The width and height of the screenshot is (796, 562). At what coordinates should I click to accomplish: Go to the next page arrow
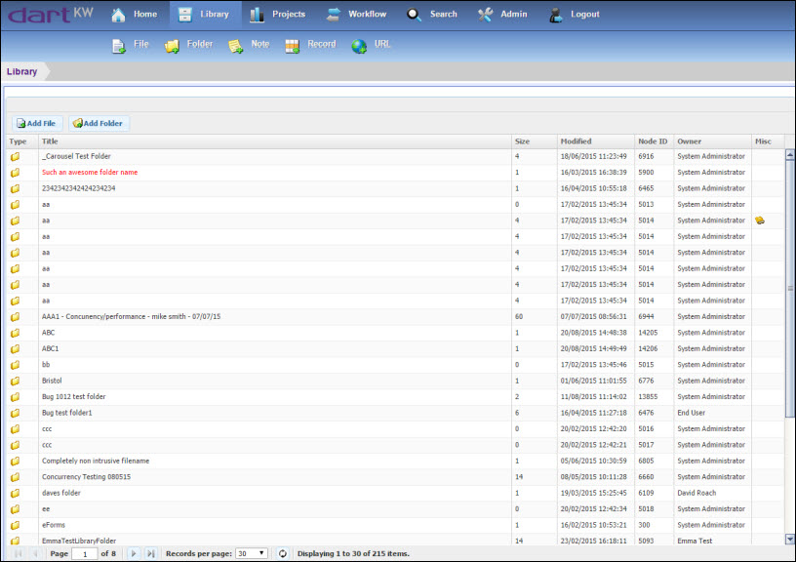pyautogui.click(x=134, y=554)
